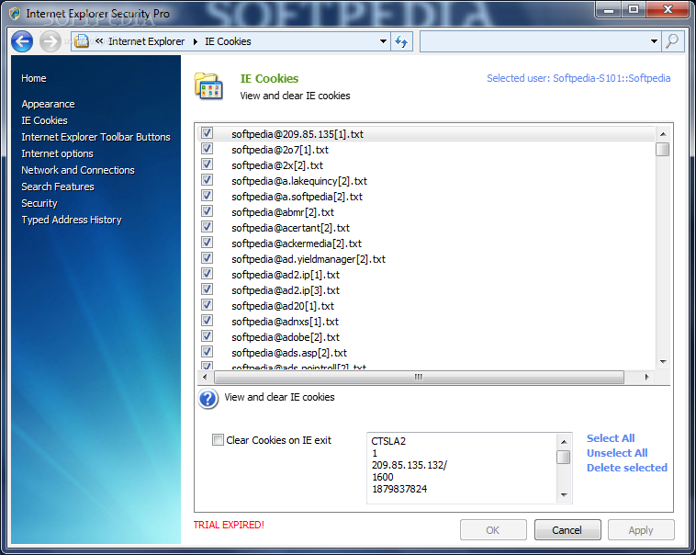Toggle softpedia@a.lakequincy[2].txt checkbox

[207, 179]
